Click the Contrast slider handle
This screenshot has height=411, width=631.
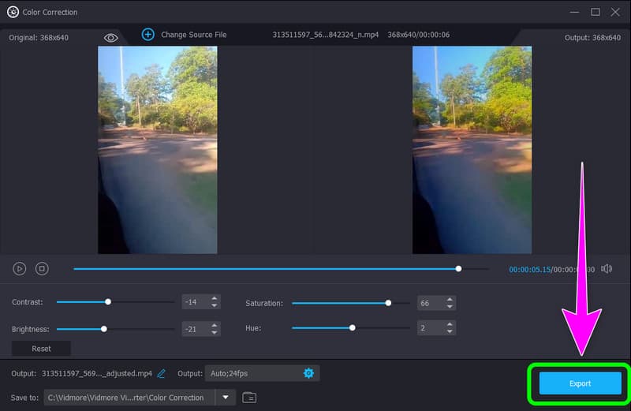(x=108, y=301)
